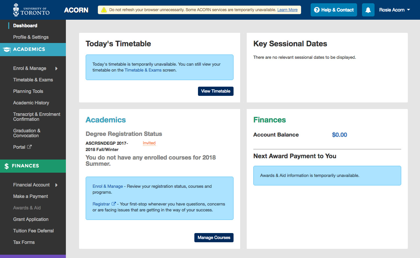Click the Awards & Aid unavailable notice

click(x=327, y=176)
